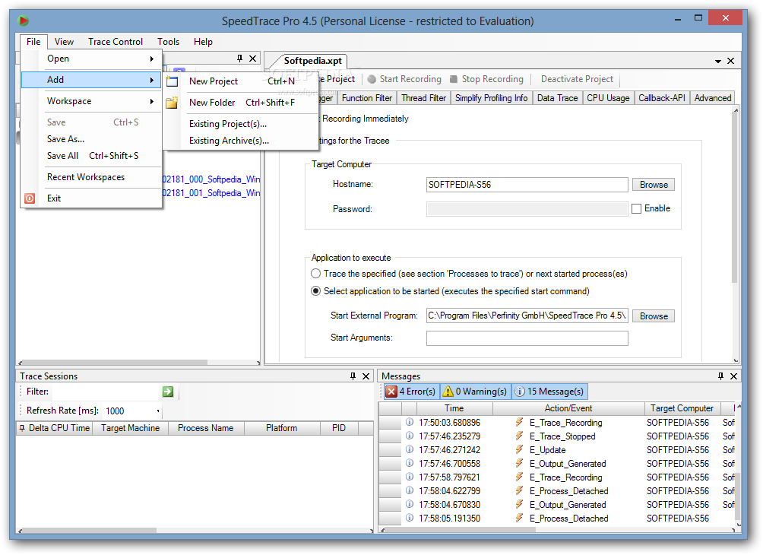Select Save All in File menu
This screenshot has height=555, width=763.
point(91,156)
